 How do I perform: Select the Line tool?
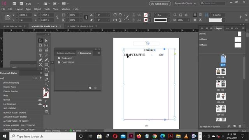point(46,55)
